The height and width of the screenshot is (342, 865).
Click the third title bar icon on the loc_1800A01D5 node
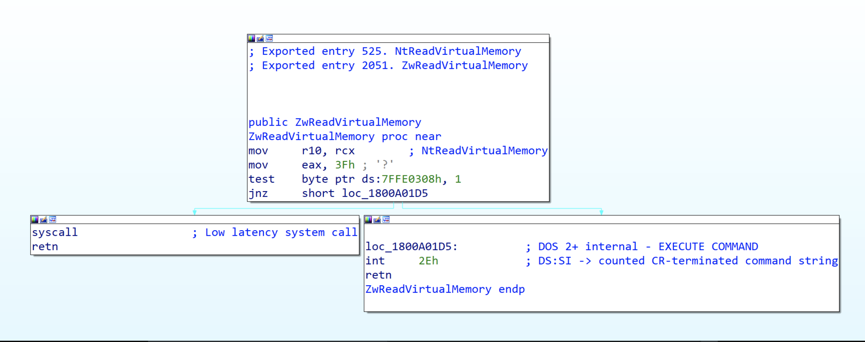click(x=386, y=220)
